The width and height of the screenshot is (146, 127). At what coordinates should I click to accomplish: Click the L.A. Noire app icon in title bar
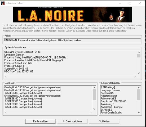(x=3, y=3)
